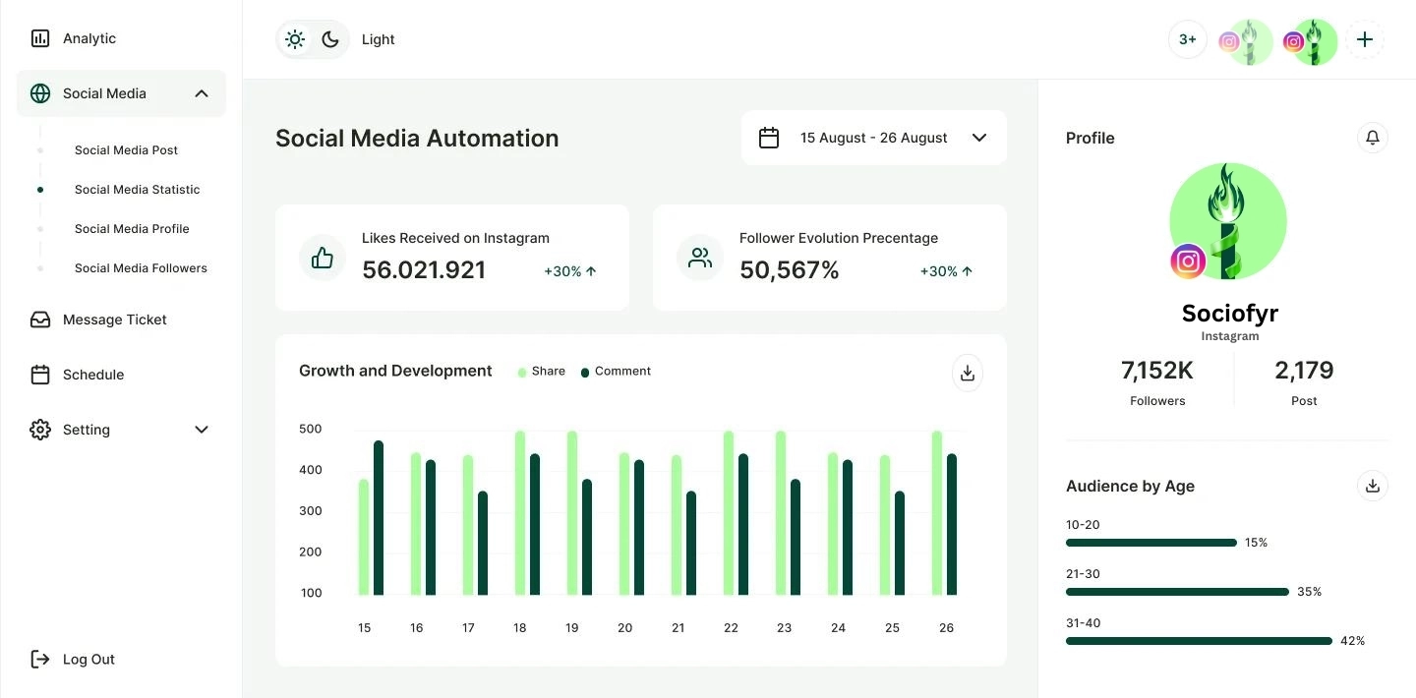Click the 7,152K Followers count
Screen dimensions: 1416x698
coord(1157,371)
